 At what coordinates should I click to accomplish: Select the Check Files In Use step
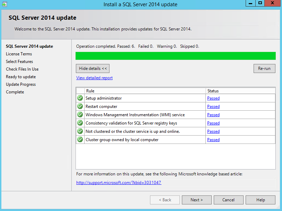click(22, 69)
